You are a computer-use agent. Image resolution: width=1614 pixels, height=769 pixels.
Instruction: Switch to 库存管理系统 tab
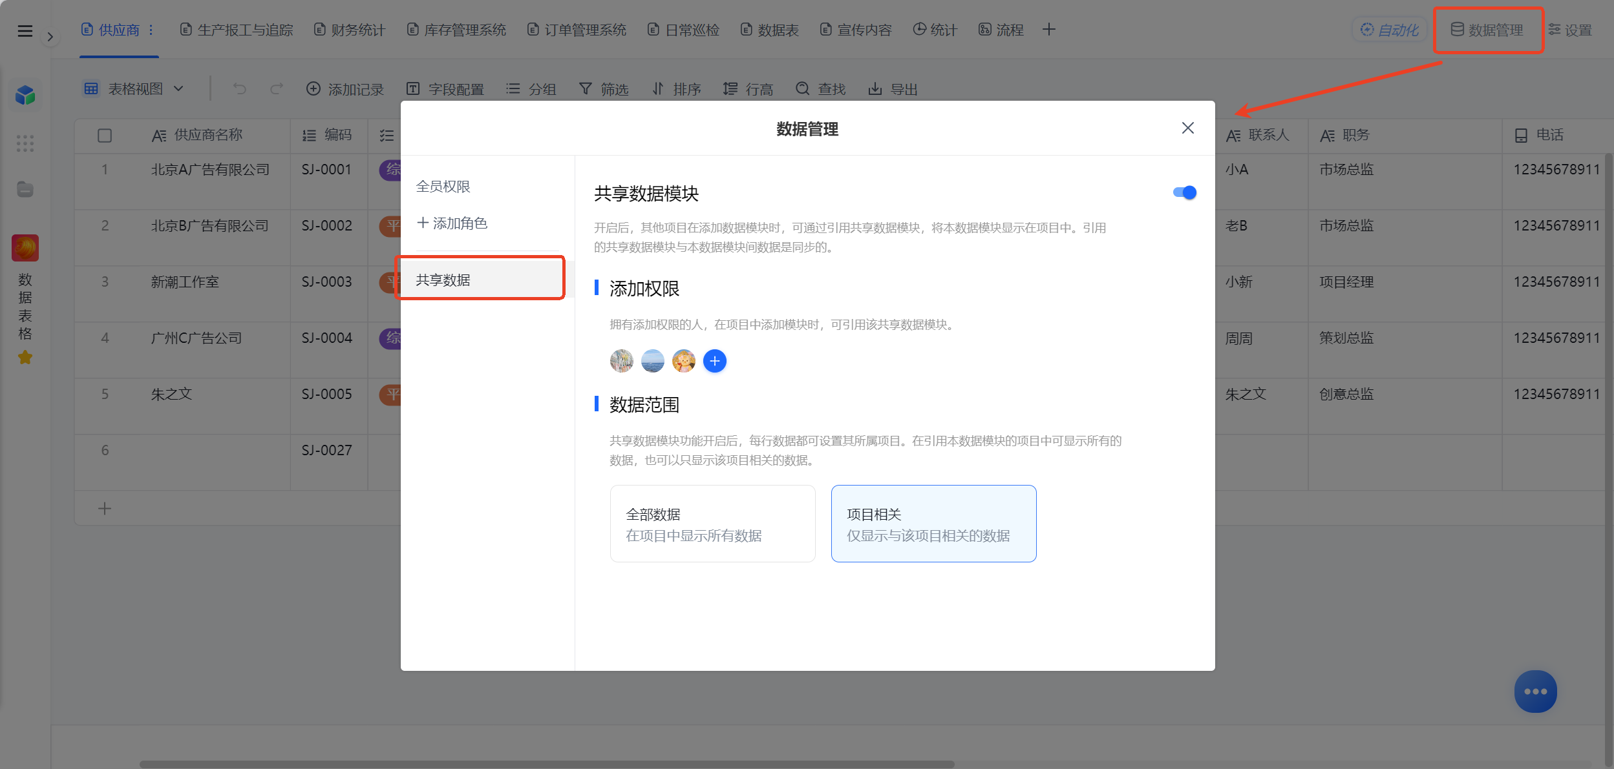456,30
